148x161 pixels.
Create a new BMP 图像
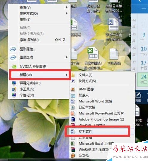point(102,89)
